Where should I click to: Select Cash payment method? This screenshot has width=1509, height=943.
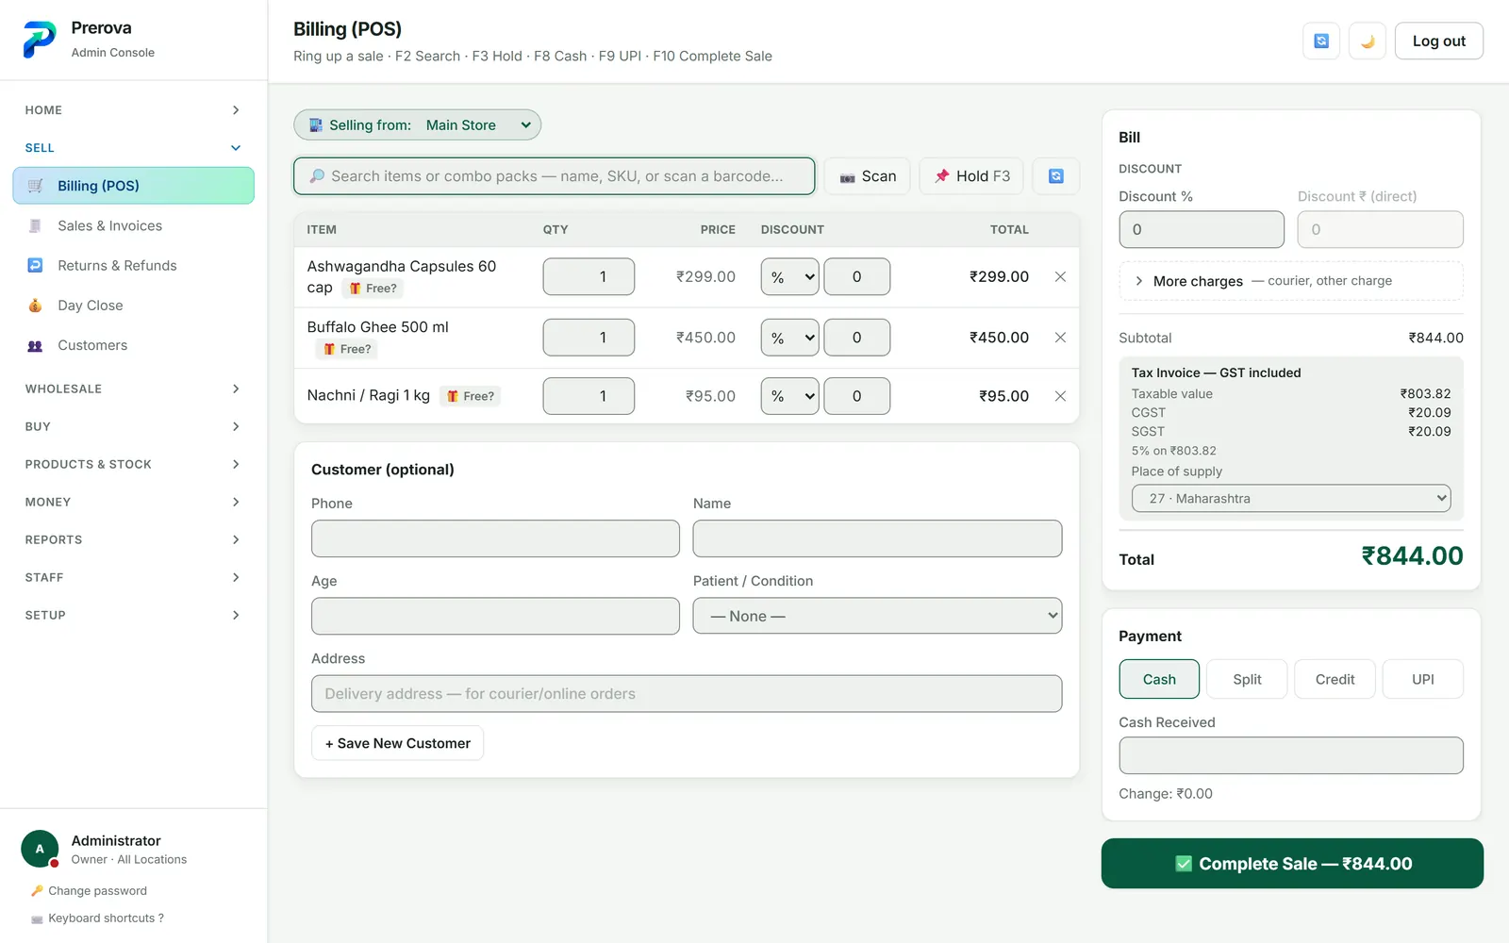1159,679
